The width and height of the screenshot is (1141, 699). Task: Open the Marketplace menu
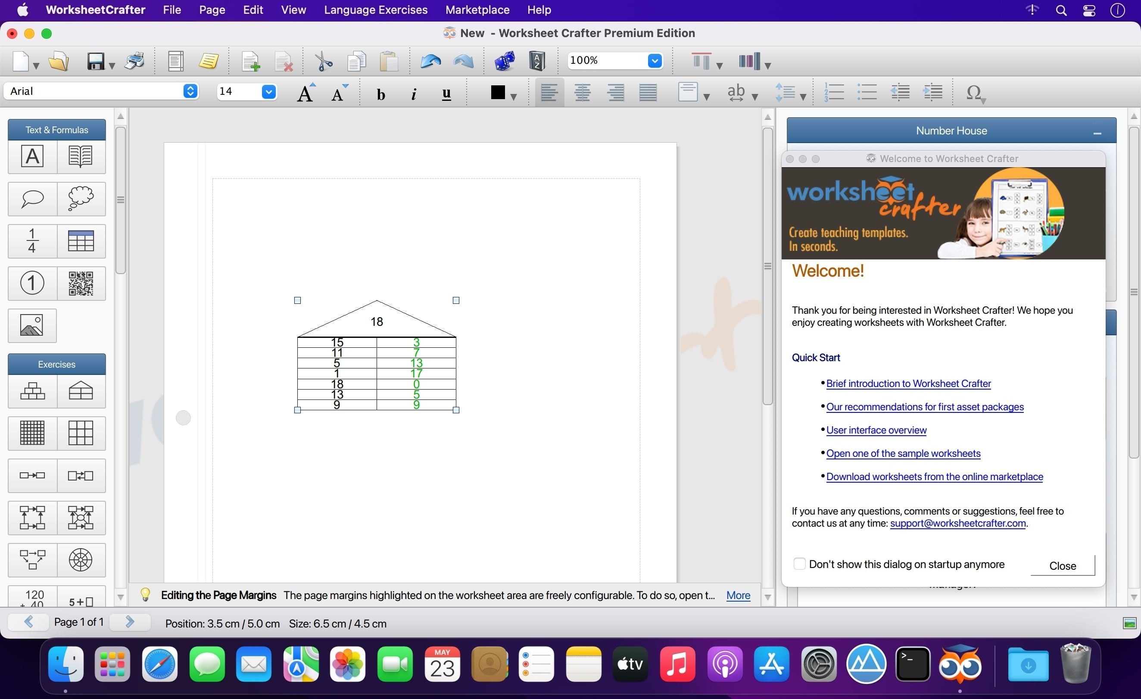tap(476, 10)
